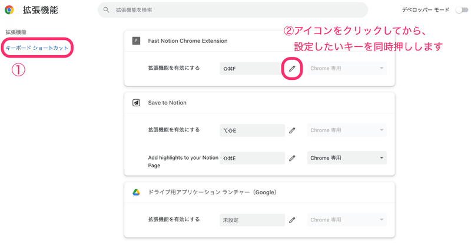Click 拡張機能を有効にする label in Fast Notion card

pos(174,68)
